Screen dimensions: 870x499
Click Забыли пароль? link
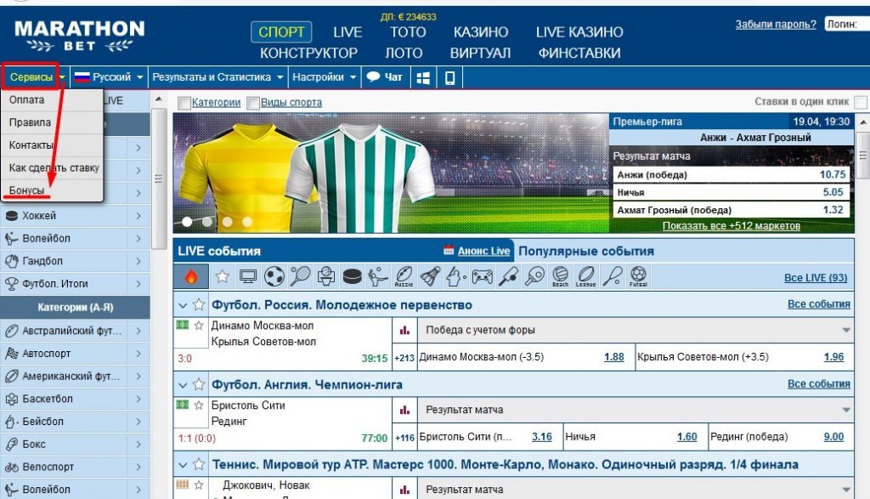click(776, 25)
